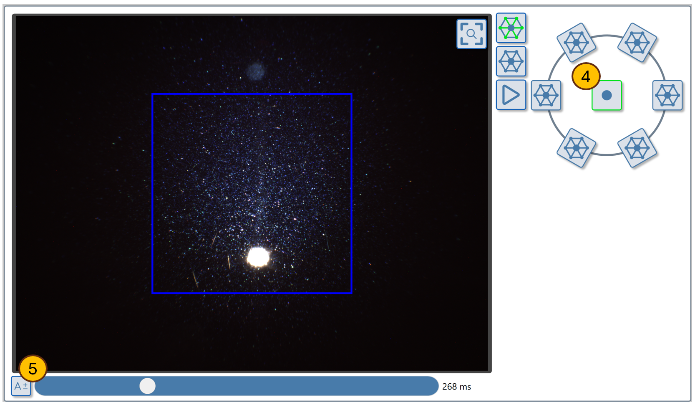Enable the right light segment on the ring
Viewport: 695px width, 405px height.
click(667, 95)
